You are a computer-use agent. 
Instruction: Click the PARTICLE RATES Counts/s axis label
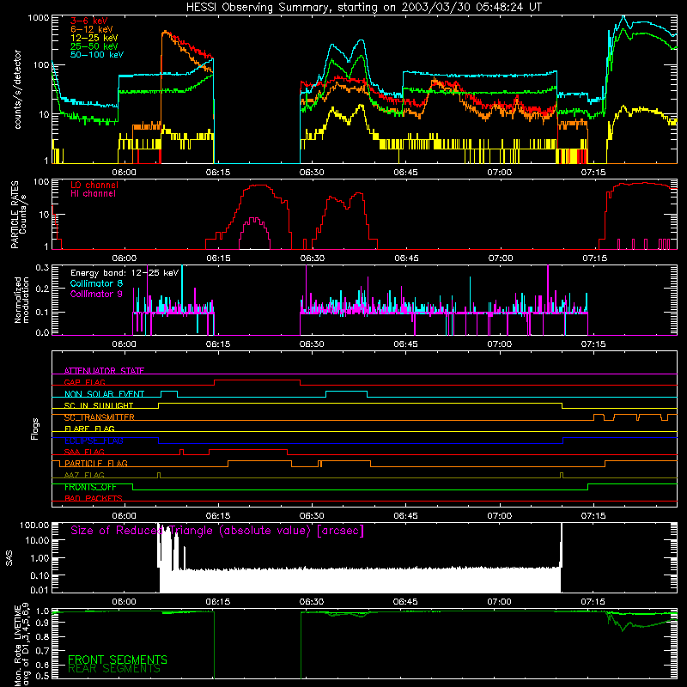coord(18,214)
